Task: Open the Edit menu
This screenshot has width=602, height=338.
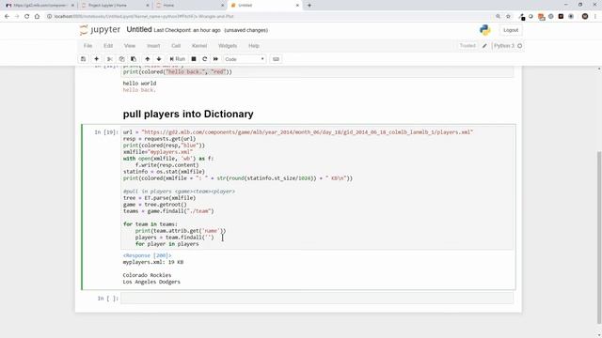Action: 108,46
